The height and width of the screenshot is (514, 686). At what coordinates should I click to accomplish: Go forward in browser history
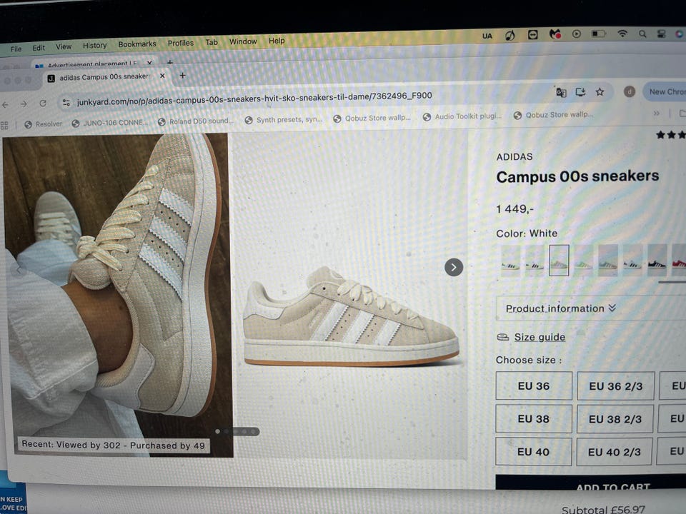point(24,104)
